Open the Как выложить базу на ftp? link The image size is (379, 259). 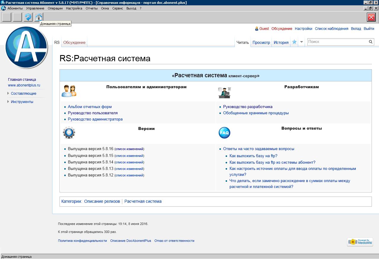(253, 156)
